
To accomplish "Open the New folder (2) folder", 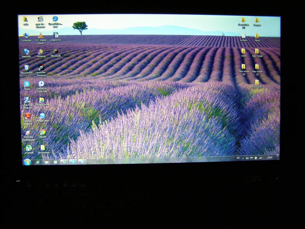I will click(257, 67).
